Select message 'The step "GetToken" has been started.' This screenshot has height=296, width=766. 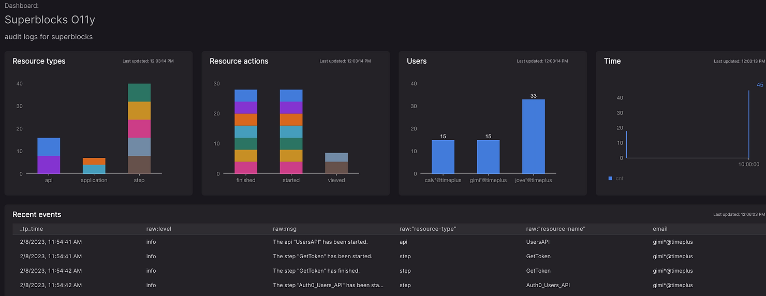pos(322,256)
